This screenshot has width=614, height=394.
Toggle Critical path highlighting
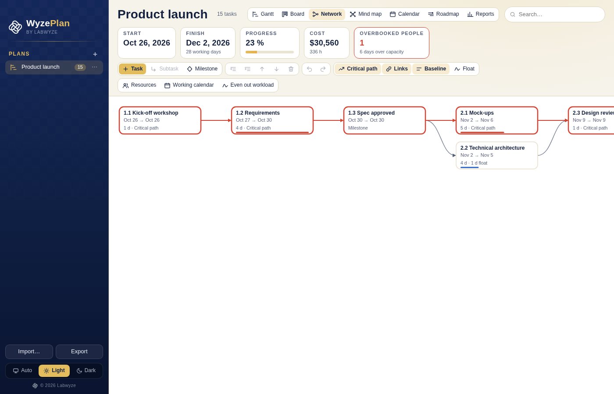358,69
